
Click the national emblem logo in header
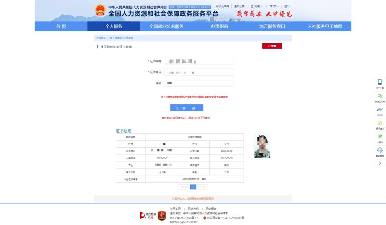tap(100, 10)
